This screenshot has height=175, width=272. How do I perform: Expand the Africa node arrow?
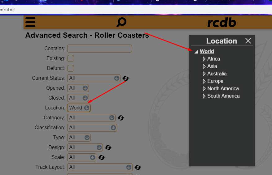pos(204,59)
